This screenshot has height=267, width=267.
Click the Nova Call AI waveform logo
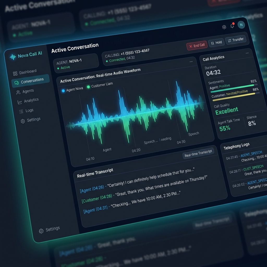pyautogui.click(x=13, y=57)
